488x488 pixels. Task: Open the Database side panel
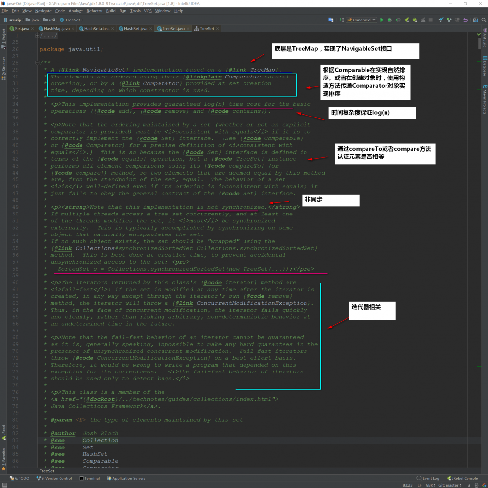tap(485, 66)
